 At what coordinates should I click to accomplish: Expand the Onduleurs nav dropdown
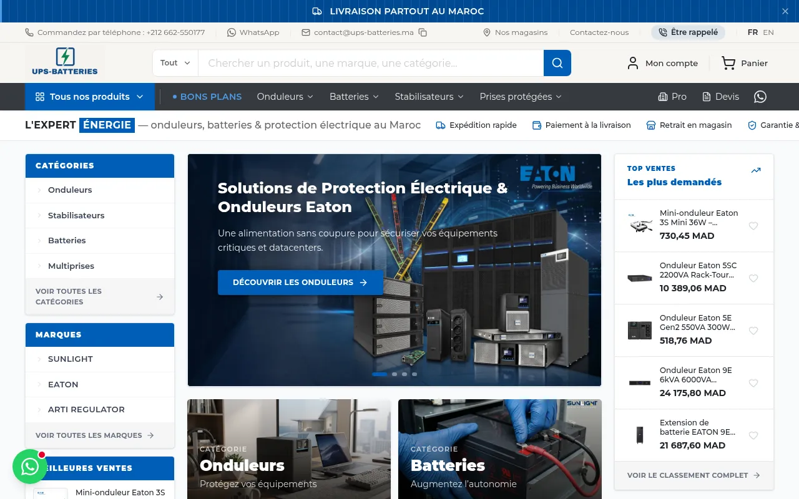click(285, 97)
